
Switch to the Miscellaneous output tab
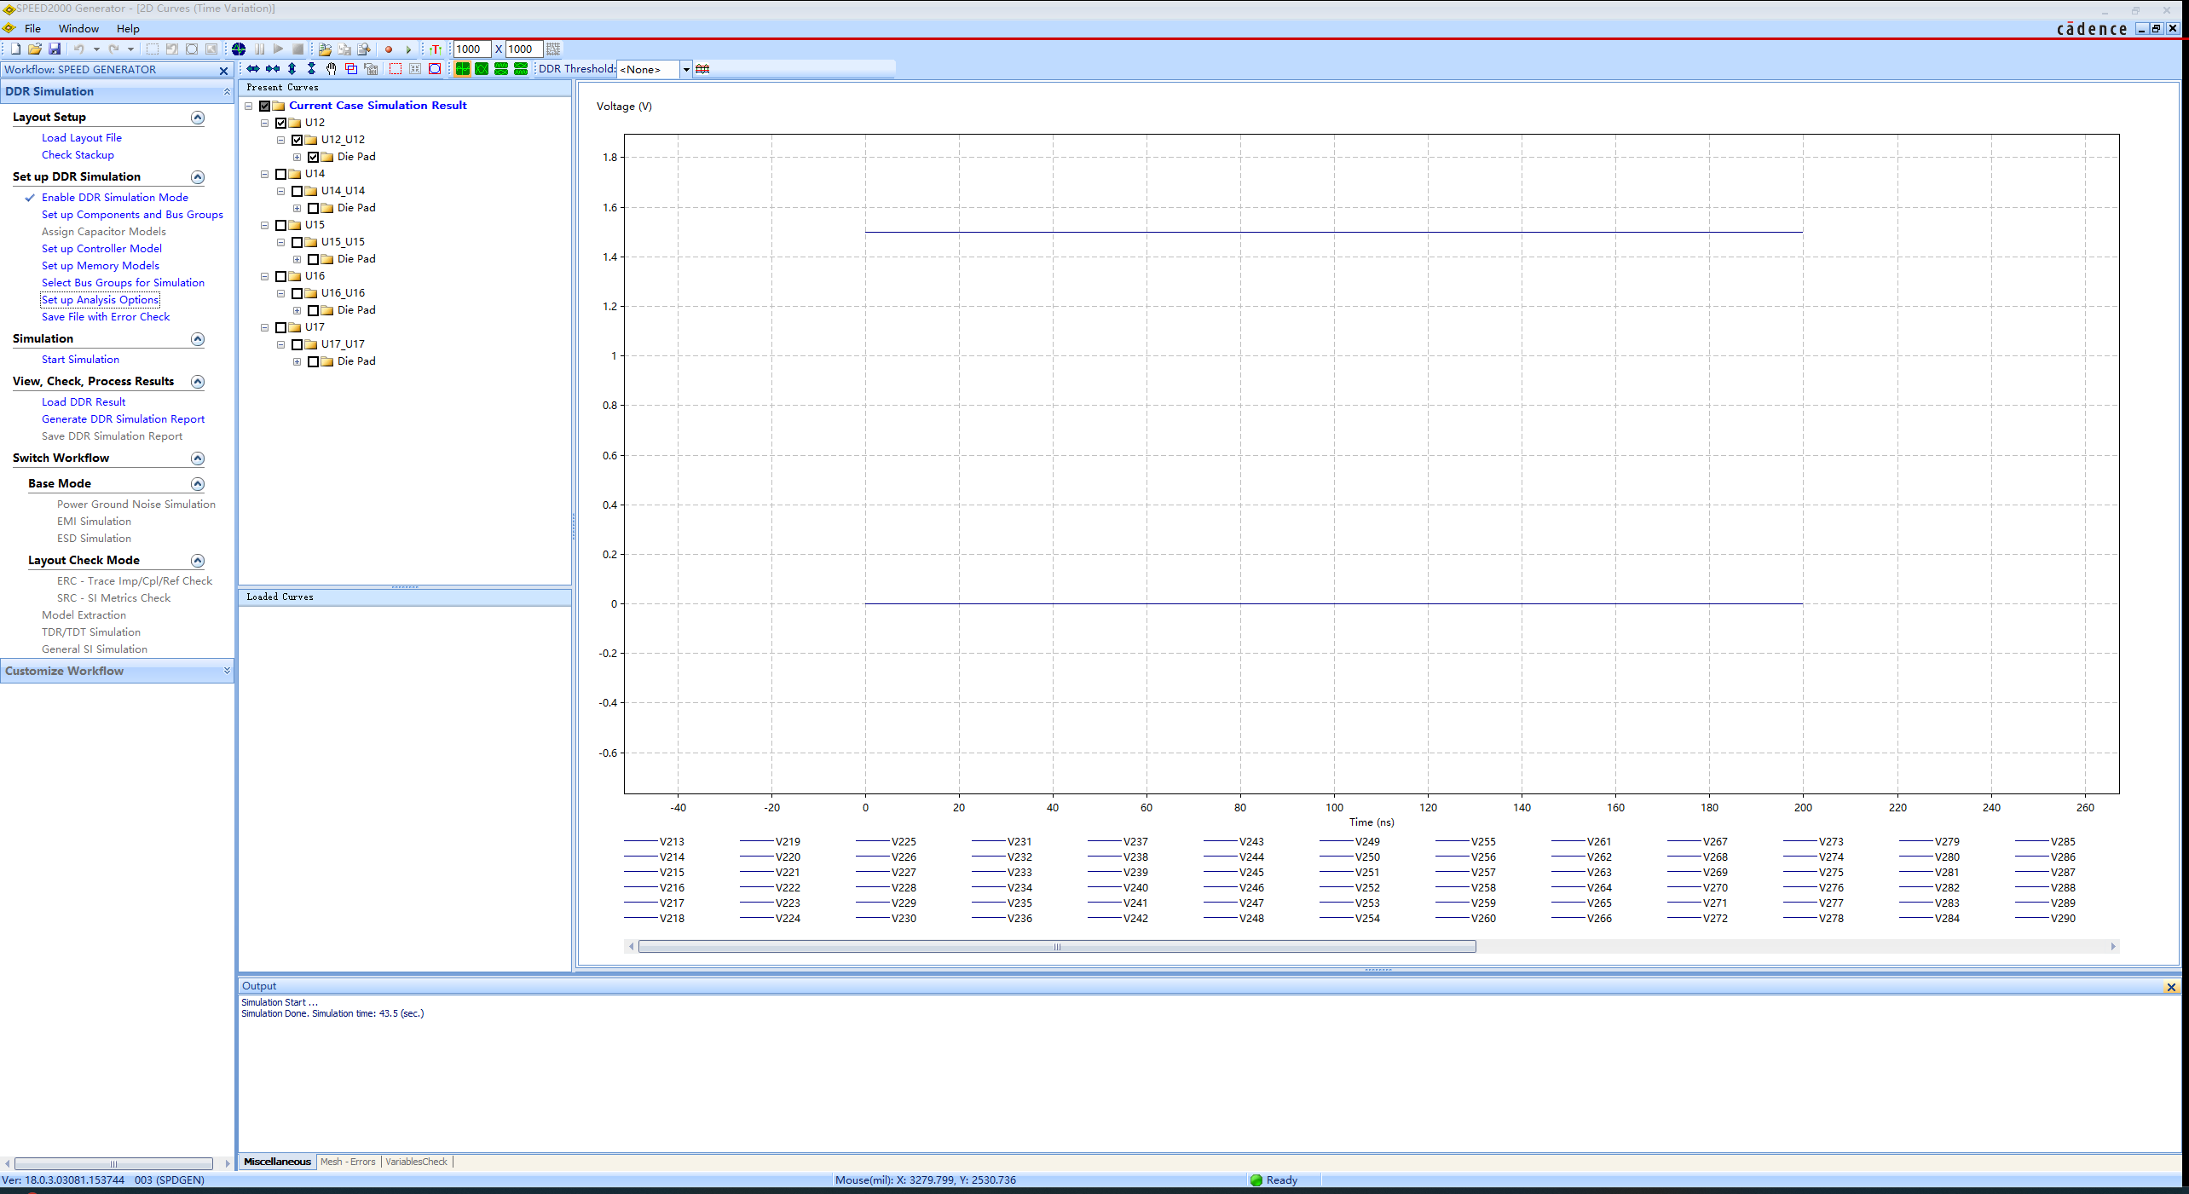point(277,1162)
